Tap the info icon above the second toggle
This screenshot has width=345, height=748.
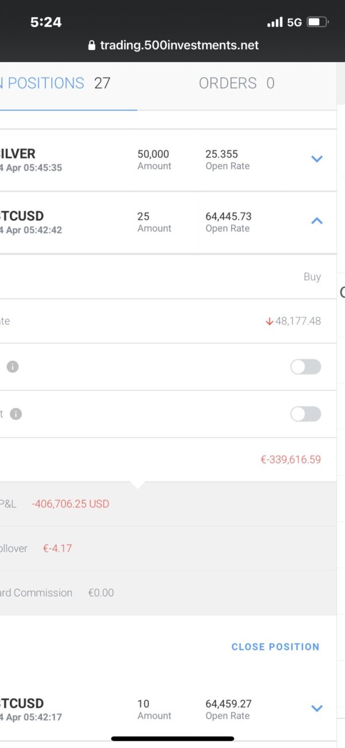[x=13, y=367]
